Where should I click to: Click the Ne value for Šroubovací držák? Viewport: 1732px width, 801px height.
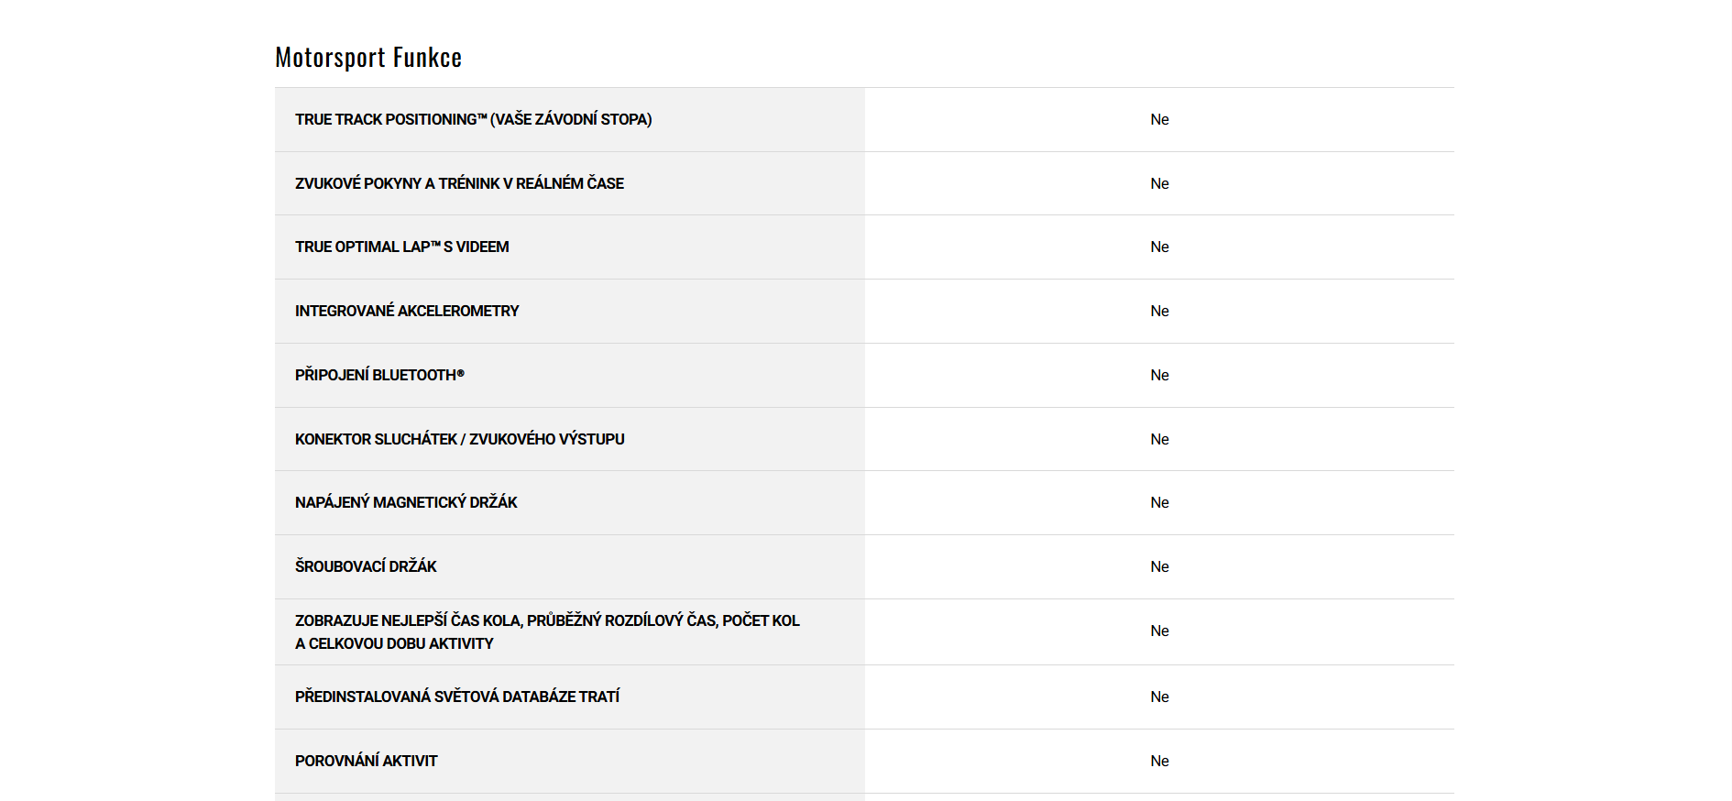point(1159,566)
